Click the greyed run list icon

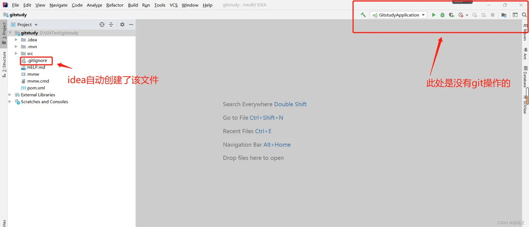[x=484, y=15]
